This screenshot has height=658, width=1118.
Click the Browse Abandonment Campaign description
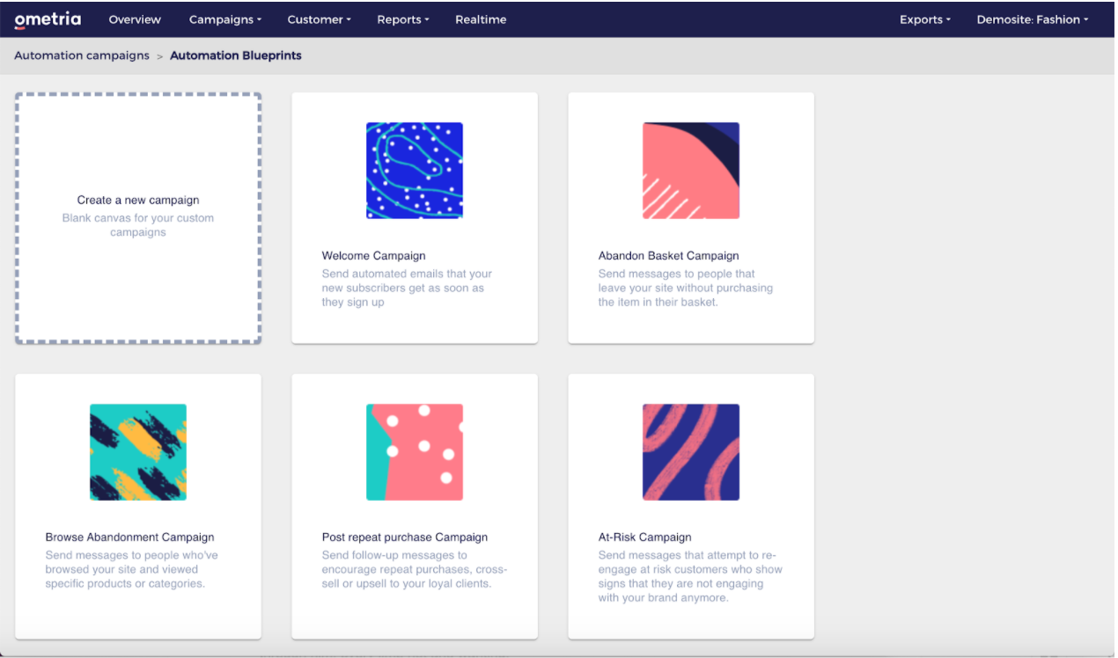coord(132,569)
